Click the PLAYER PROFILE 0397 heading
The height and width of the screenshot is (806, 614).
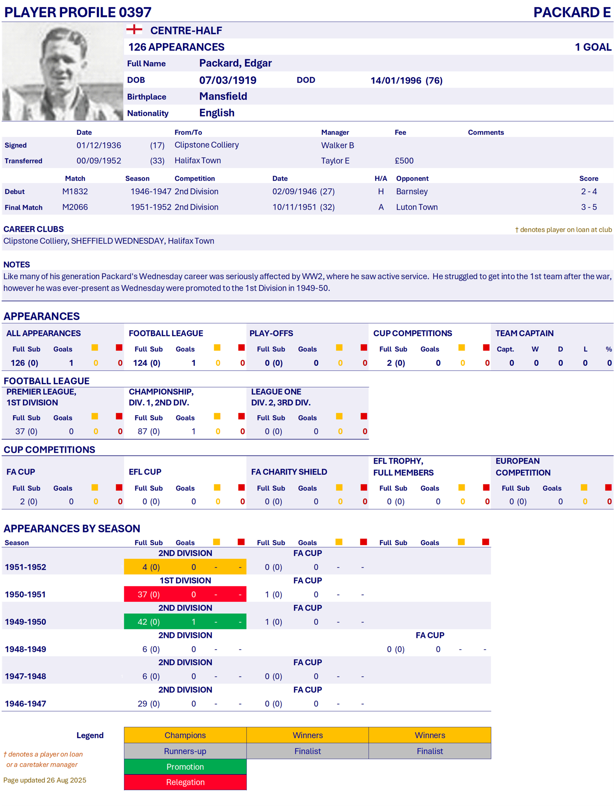tap(77, 12)
